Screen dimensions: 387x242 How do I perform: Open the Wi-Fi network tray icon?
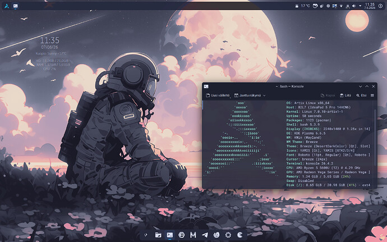(341, 6)
